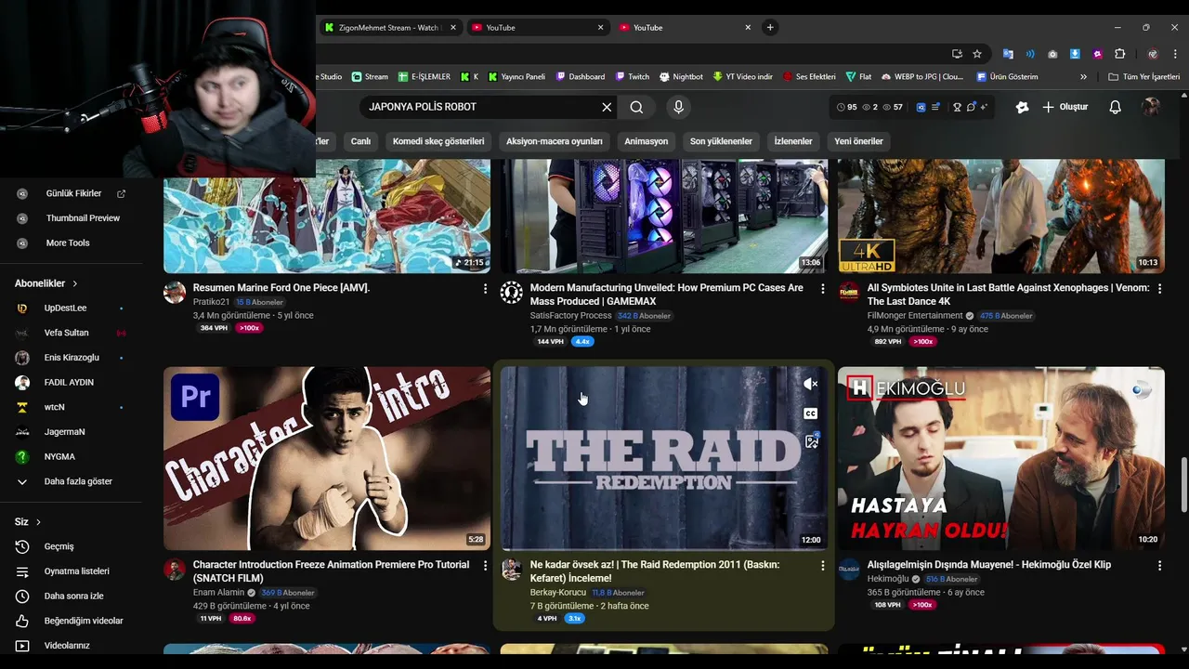Image resolution: width=1189 pixels, height=669 pixels.
Task: Start voice search with the microphone icon
Action: (678, 107)
